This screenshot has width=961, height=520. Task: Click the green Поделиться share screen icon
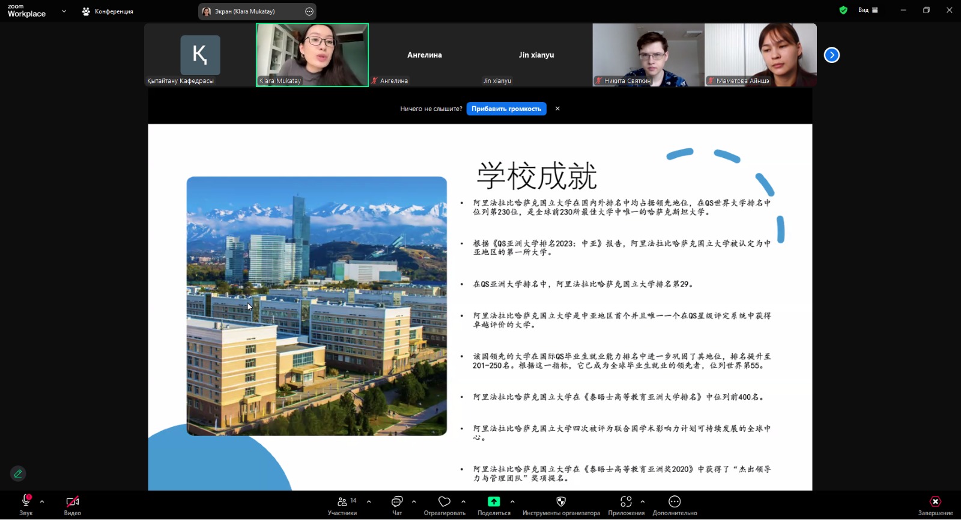click(494, 501)
